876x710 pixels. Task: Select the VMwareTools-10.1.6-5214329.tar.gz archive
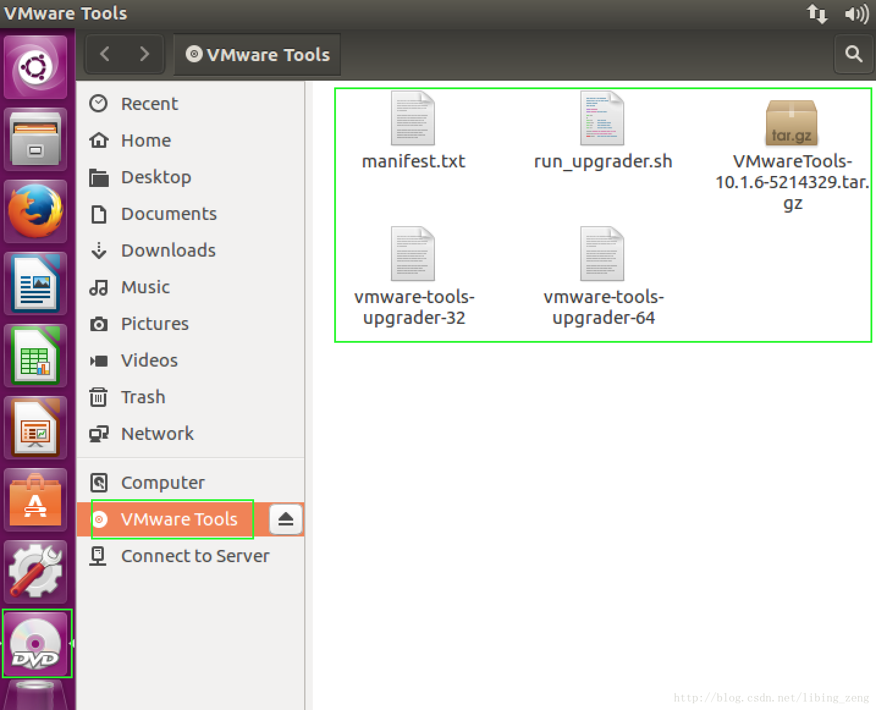792,156
